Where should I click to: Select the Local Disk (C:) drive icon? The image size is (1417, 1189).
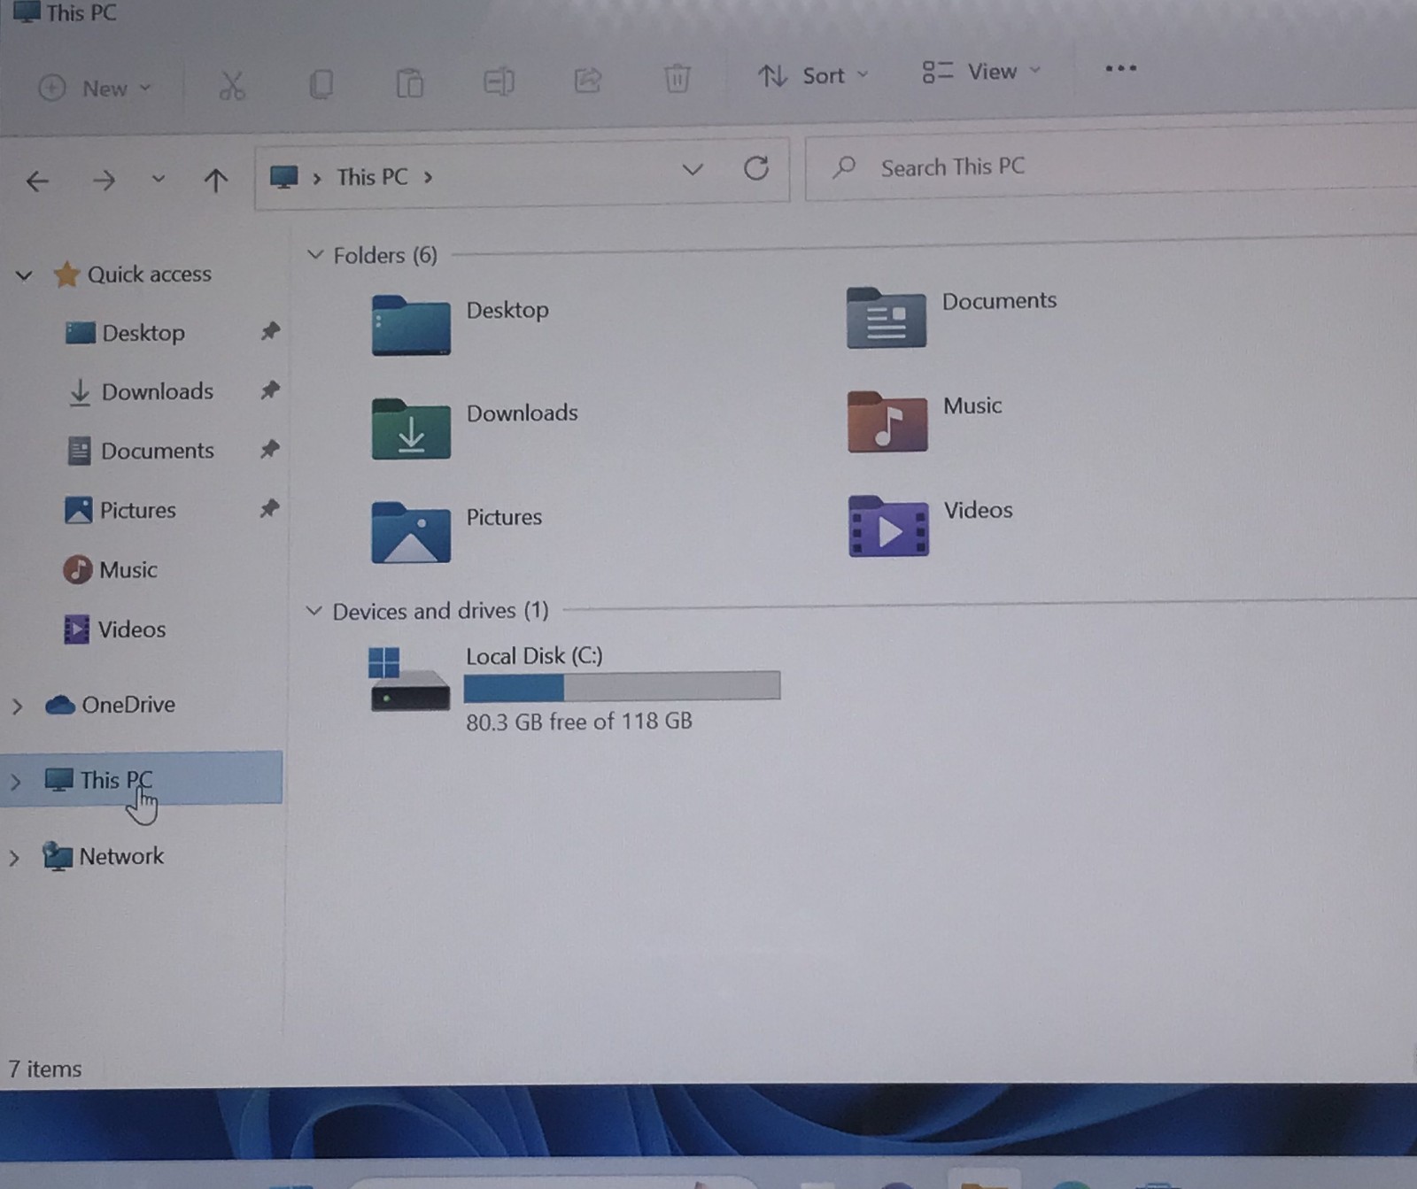tap(409, 678)
